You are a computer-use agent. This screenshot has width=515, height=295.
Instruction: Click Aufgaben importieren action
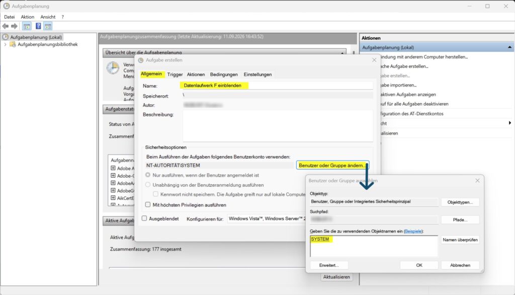click(398, 85)
